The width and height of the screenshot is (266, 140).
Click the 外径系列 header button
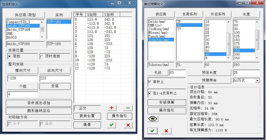[x=218, y=15]
